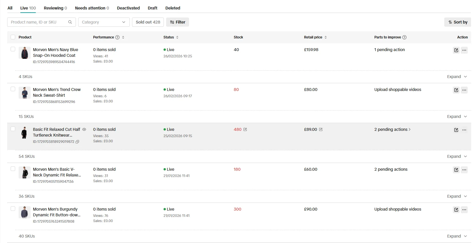474x243 pixels.
Task: Open more actions for Trend Crew Neck Sweat-Shirt
Action: click(464, 90)
